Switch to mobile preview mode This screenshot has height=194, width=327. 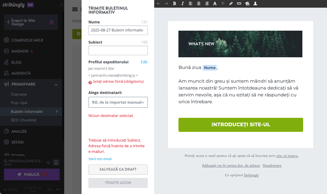coord(56,163)
